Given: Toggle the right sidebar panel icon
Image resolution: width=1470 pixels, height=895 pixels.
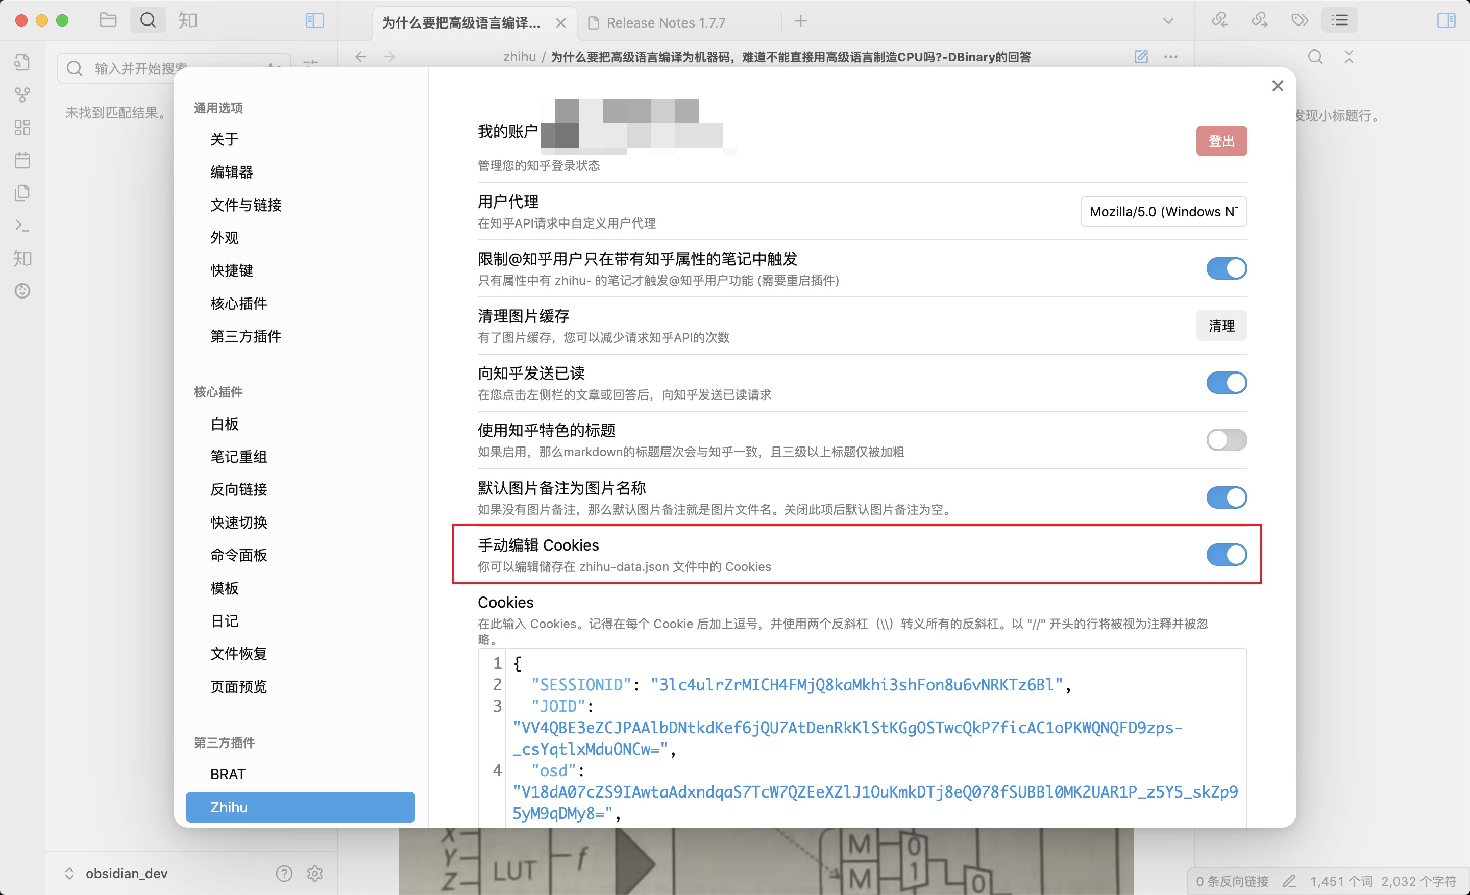Looking at the screenshot, I should point(1445,21).
